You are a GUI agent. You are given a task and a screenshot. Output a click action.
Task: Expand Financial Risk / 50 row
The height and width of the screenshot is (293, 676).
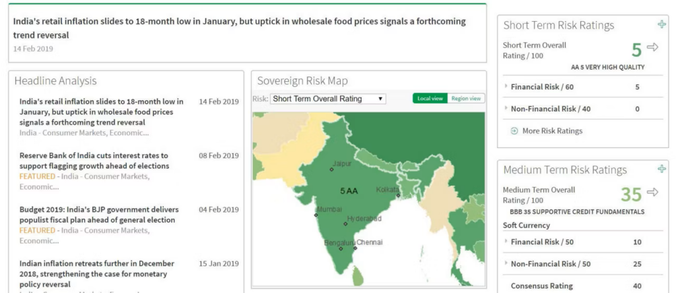click(x=506, y=242)
